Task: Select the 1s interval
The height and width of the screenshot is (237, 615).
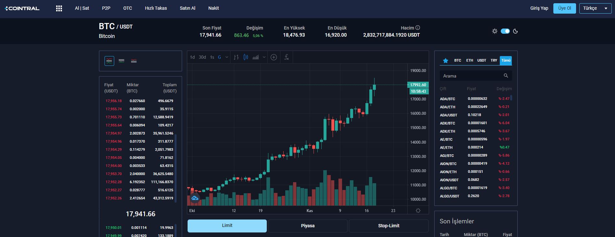Action: tap(212, 57)
